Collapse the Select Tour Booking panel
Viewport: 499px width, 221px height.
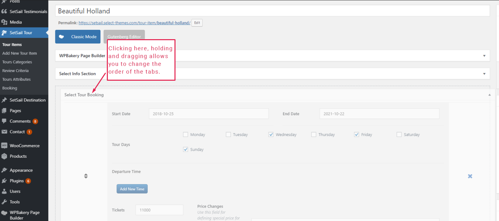click(489, 95)
